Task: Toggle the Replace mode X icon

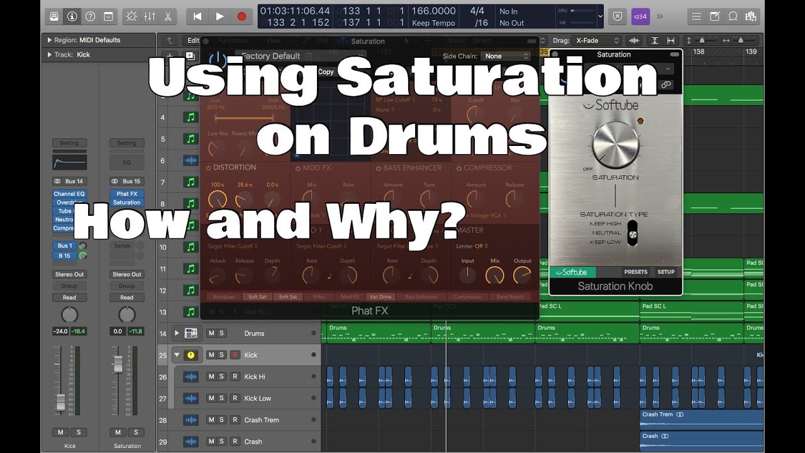Action: tap(618, 16)
